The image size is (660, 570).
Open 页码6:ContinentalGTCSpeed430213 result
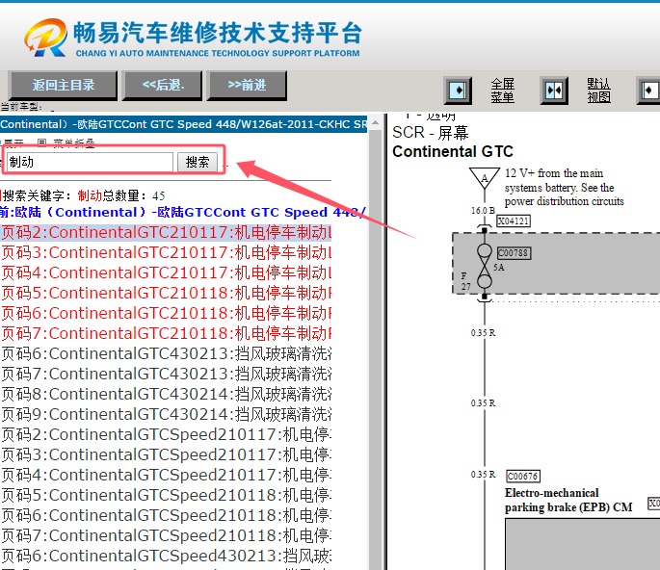167,556
